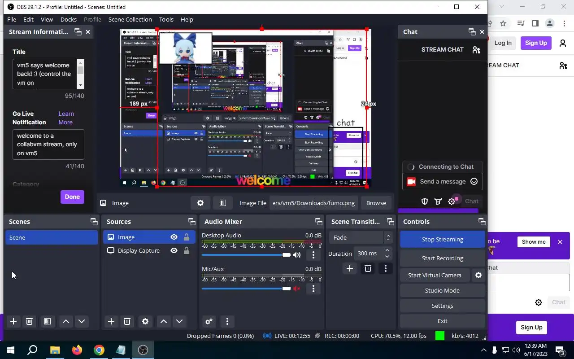
Task: Open advanced audio properties gears icon
Action: [x=209, y=321]
